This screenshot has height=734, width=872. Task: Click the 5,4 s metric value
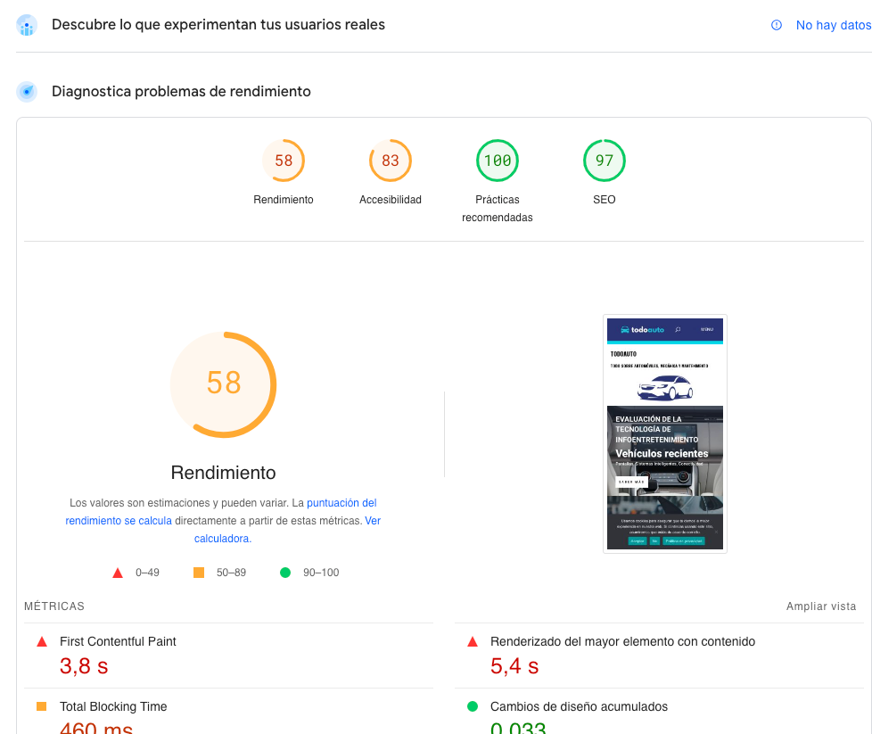point(514,666)
